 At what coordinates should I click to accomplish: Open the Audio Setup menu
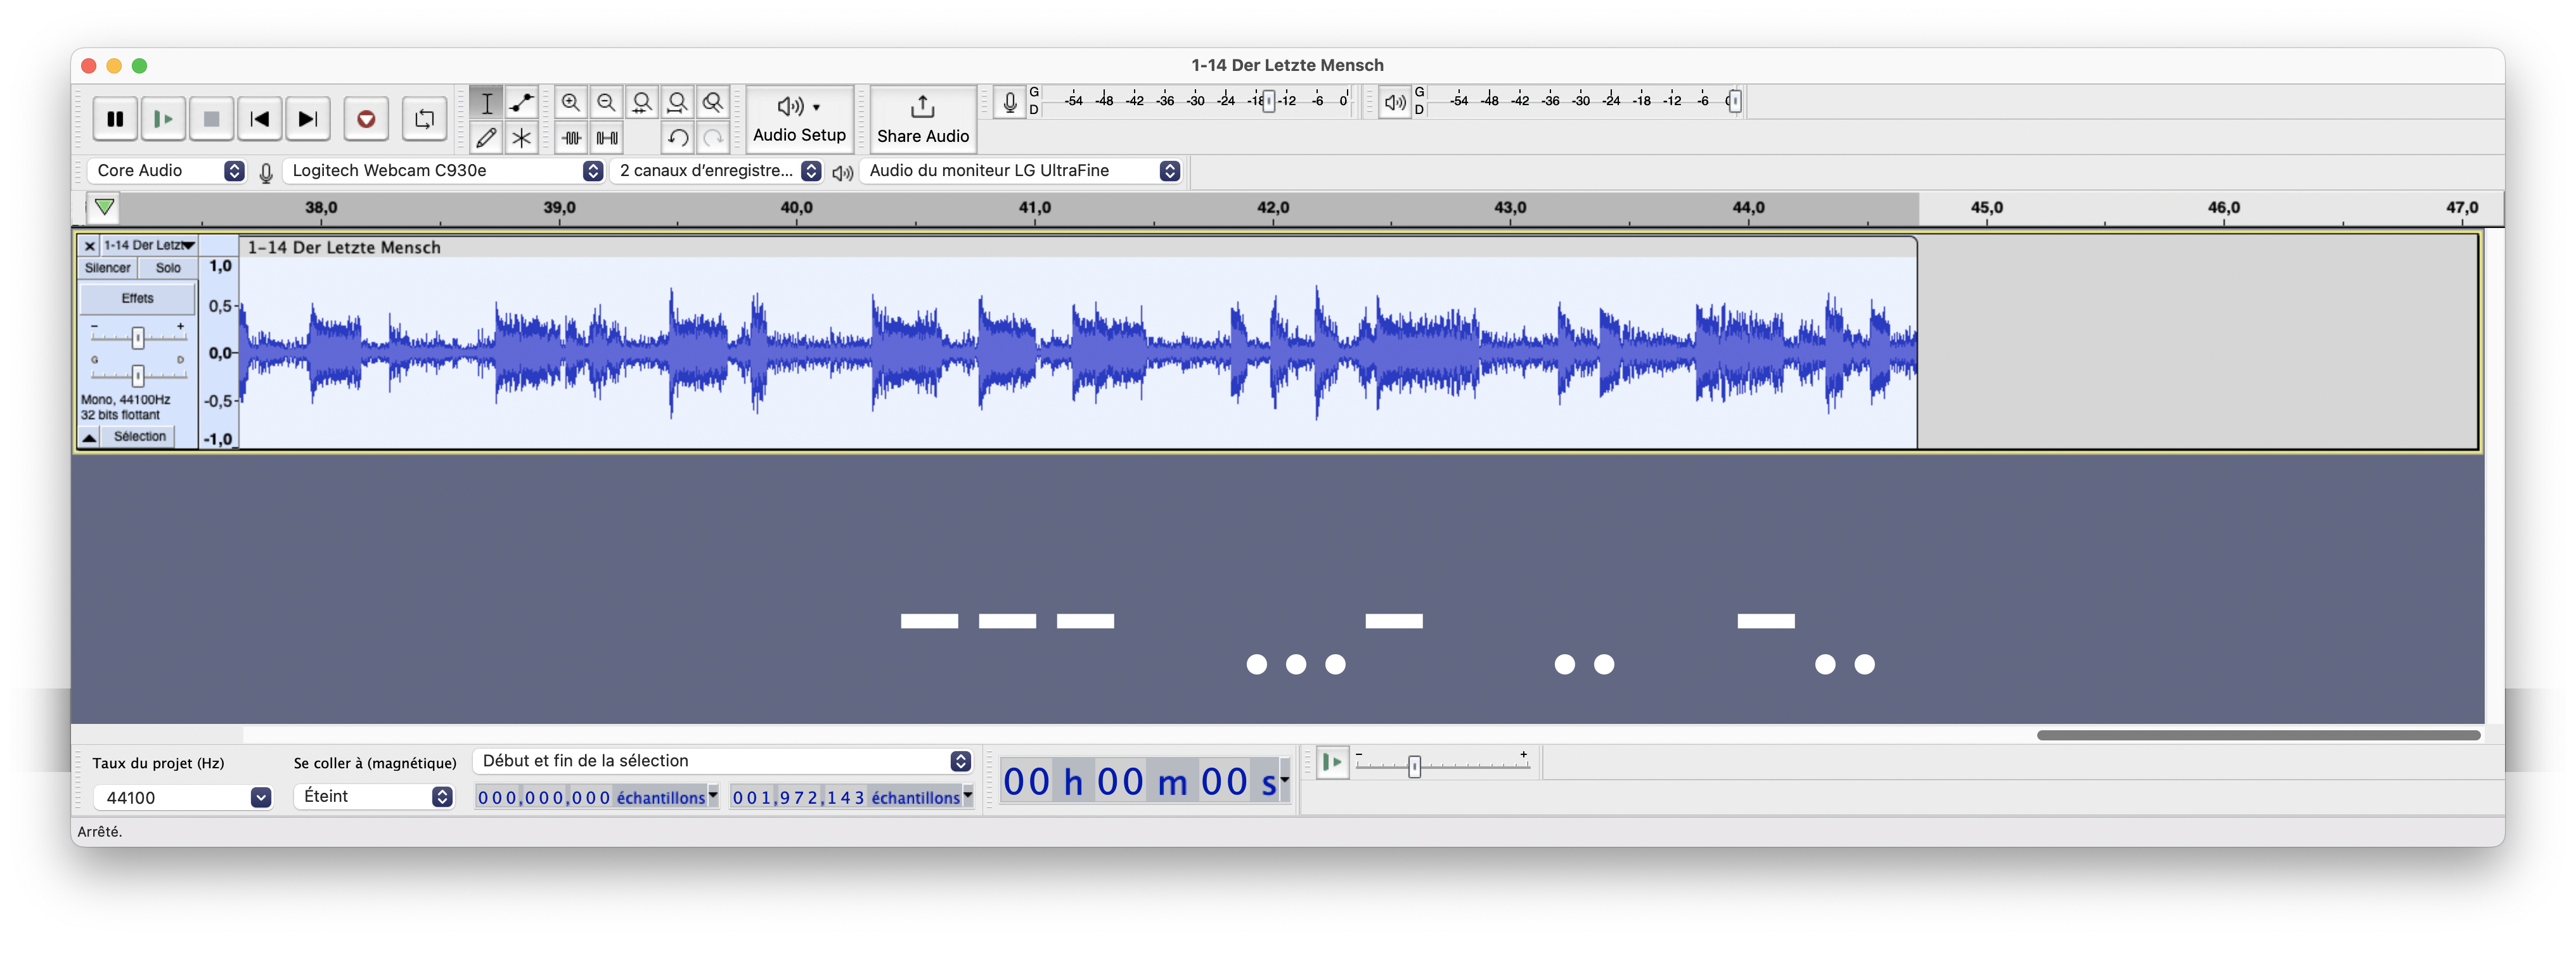pyautogui.click(x=799, y=119)
